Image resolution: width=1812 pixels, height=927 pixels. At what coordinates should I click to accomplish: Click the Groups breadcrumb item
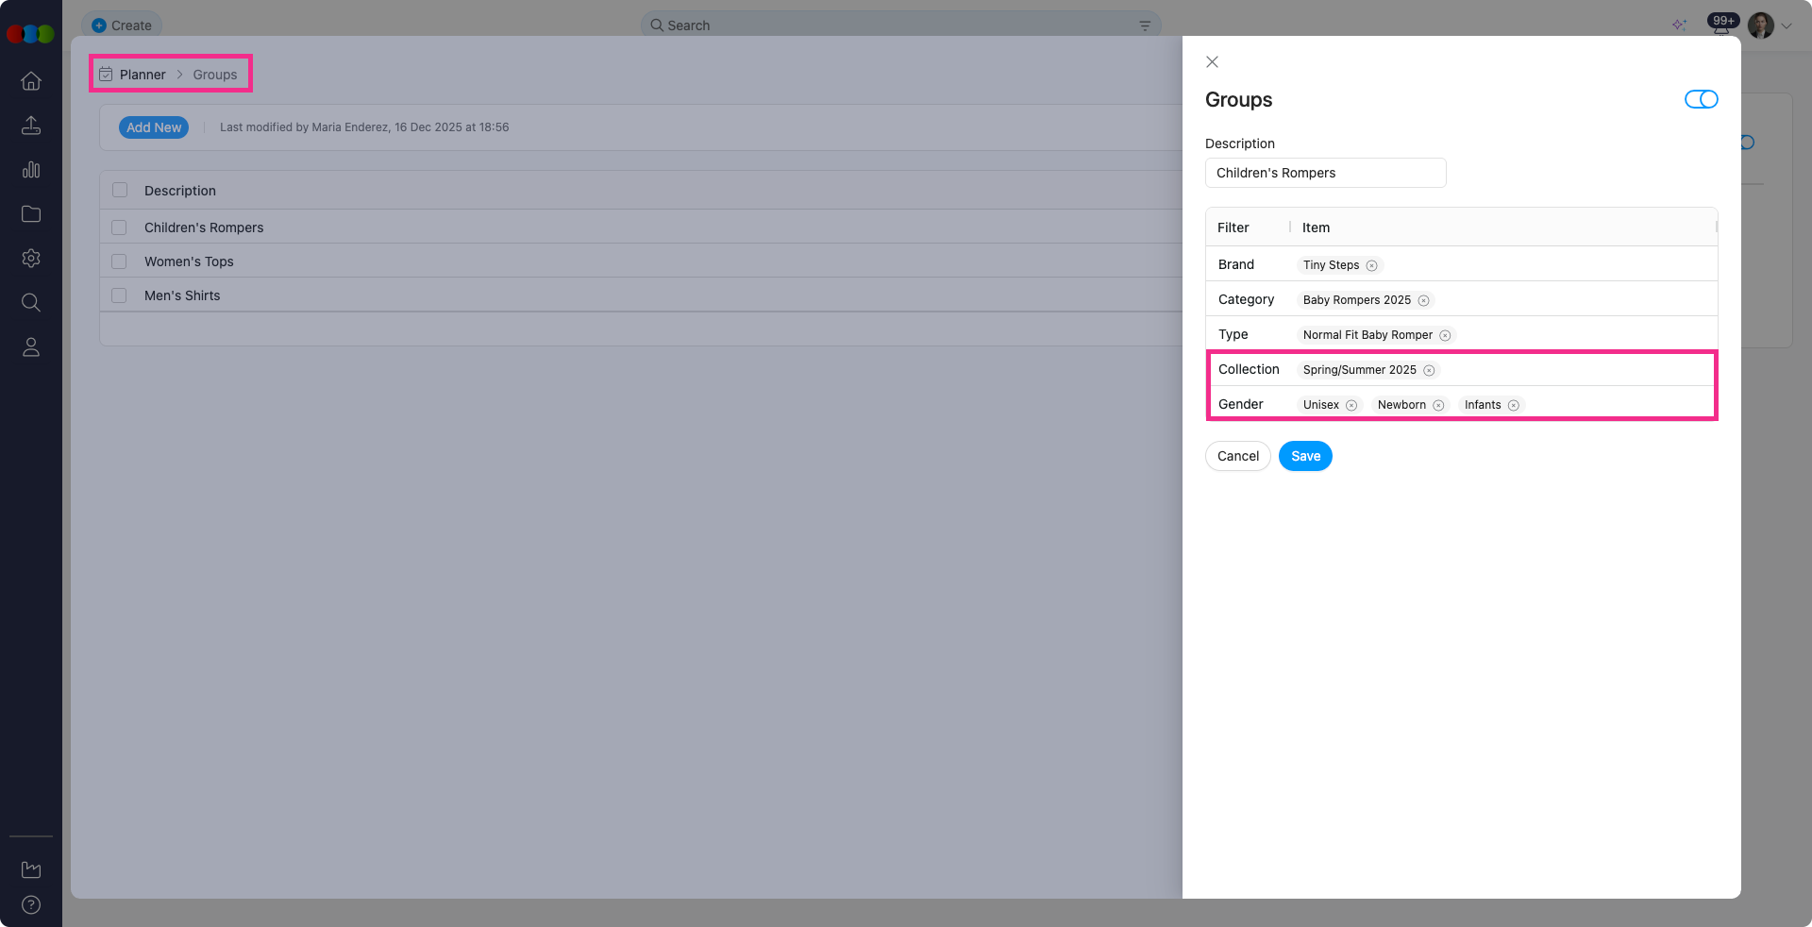[x=215, y=75]
